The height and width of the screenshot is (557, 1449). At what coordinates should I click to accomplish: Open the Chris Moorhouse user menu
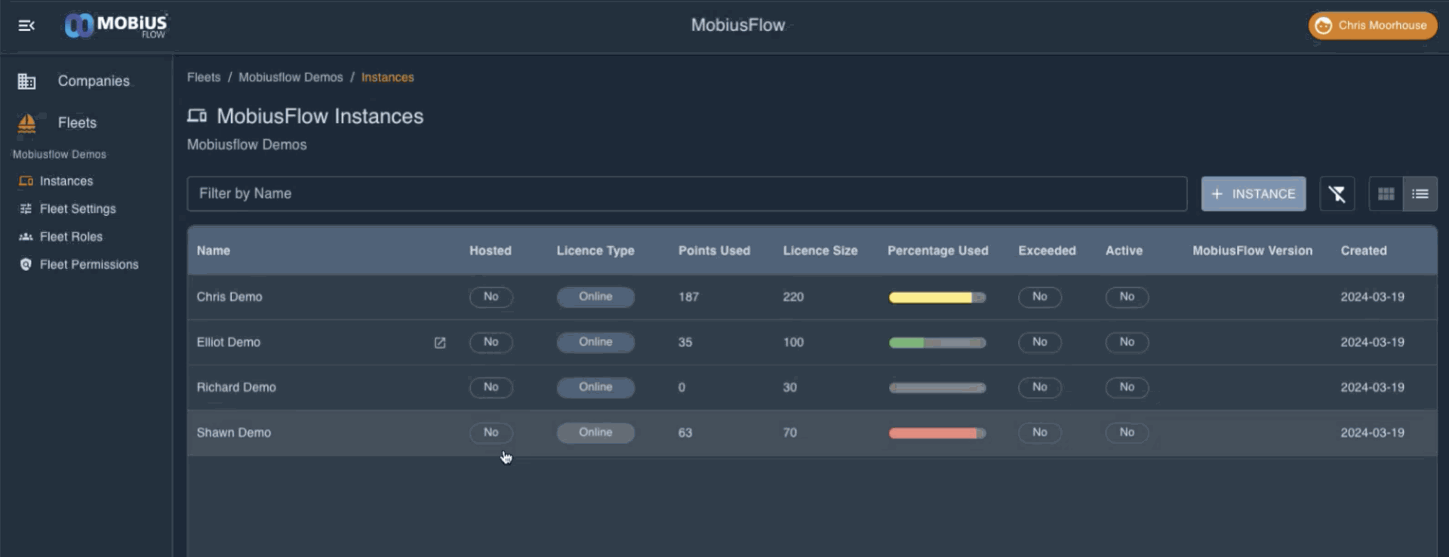point(1372,26)
